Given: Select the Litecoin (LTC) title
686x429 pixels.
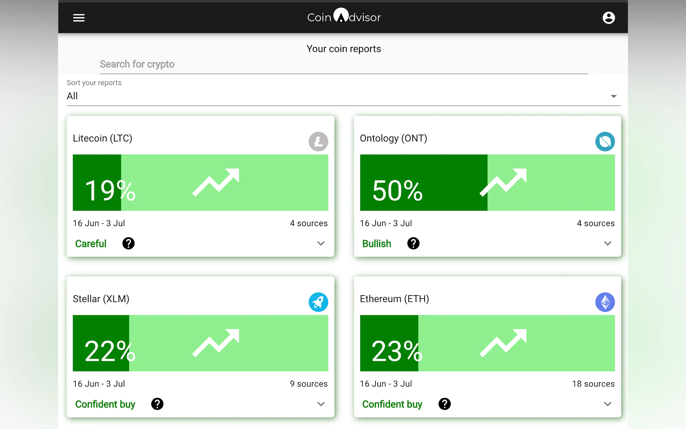Looking at the screenshot, I should pos(102,139).
